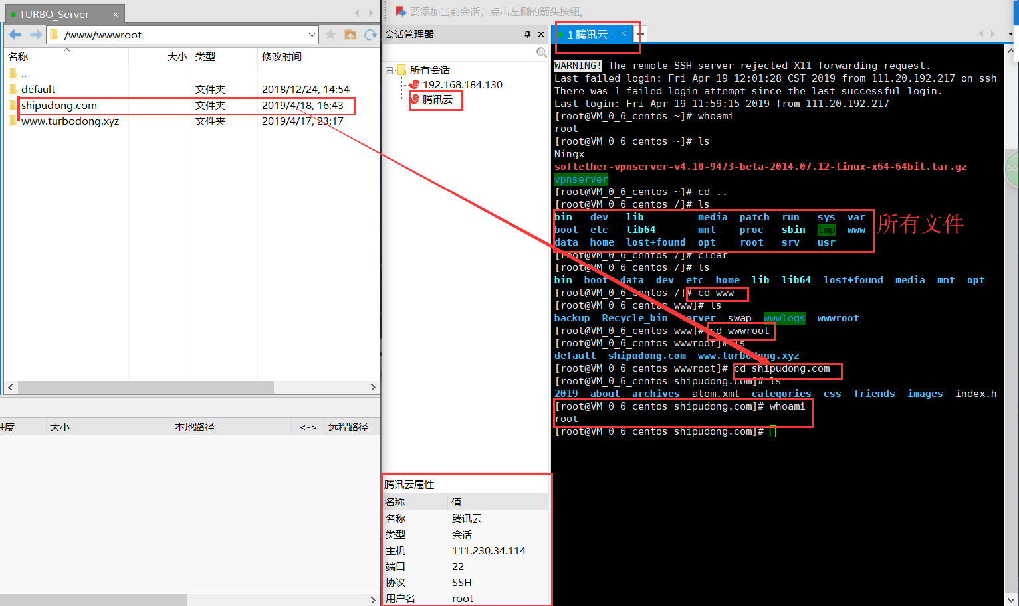Pin the 会话管理器 panel

coord(527,34)
